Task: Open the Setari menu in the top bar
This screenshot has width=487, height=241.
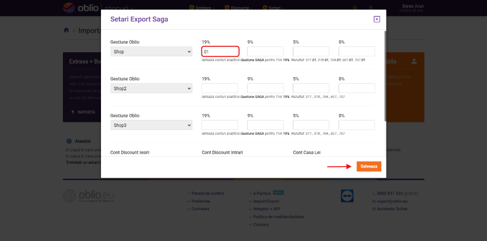Action: tap(273, 8)
